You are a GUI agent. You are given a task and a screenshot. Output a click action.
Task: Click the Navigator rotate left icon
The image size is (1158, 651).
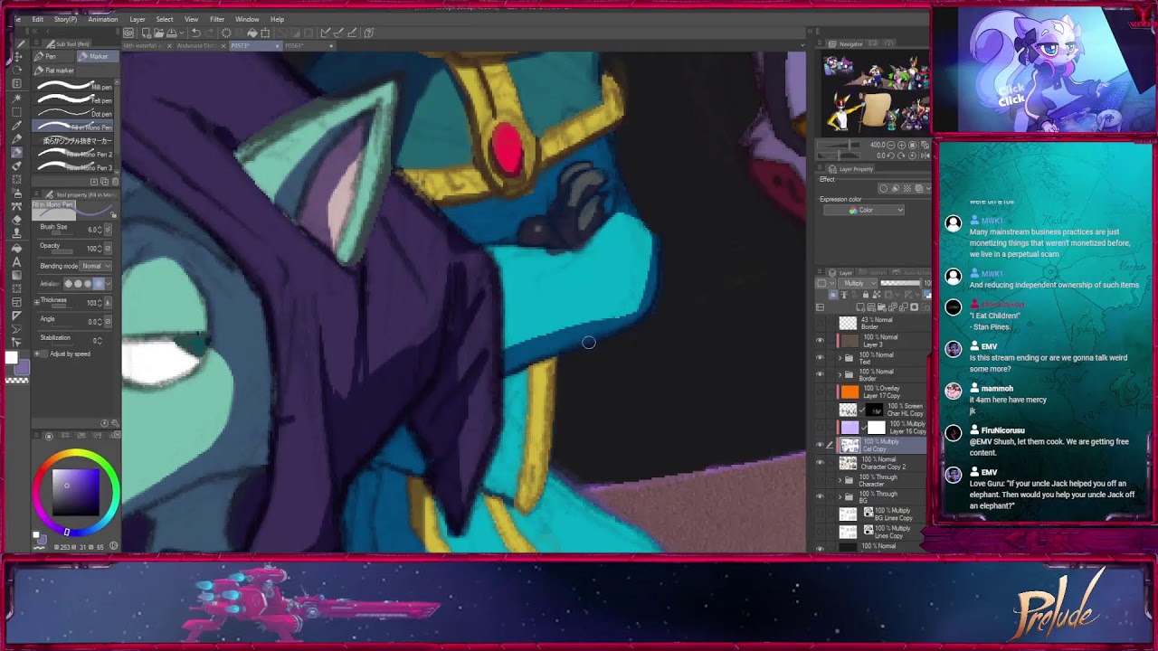coord(892,156)
